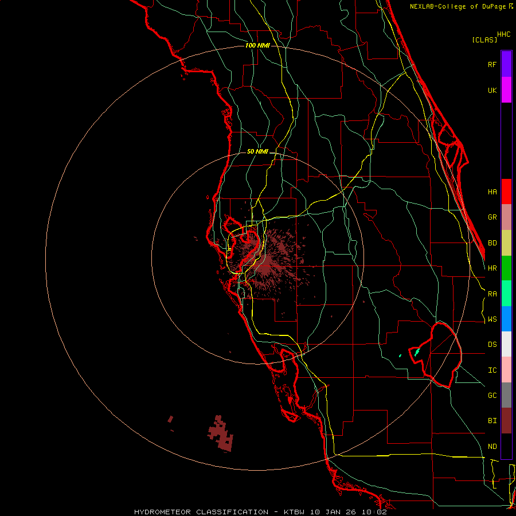
Task: Click the 'NEXLAB-College of DuPage' credit text
Action: [458, 6]
